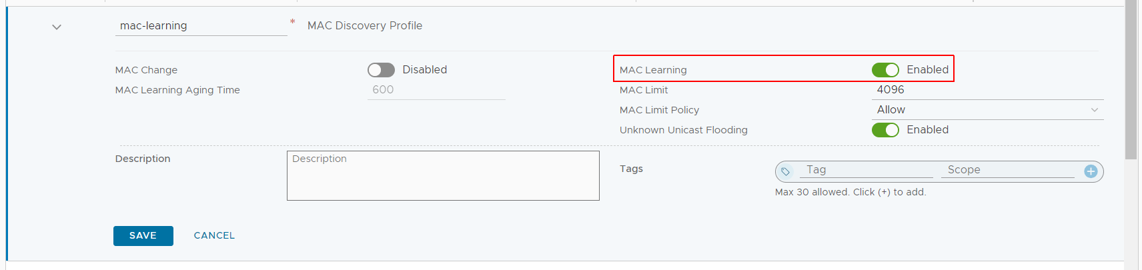Turn off the Unknown Unicast Flooding switch
The image size is (1142, 270).
(x=885, y=130)
